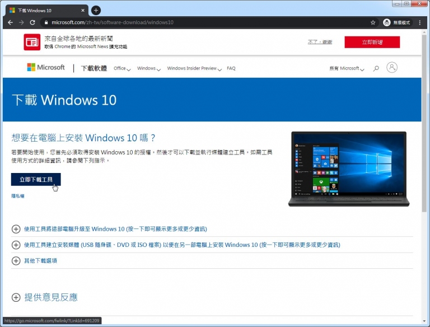Close the 下載 Windows 10 tab
The image size is (430, 327).
point(83,11)
